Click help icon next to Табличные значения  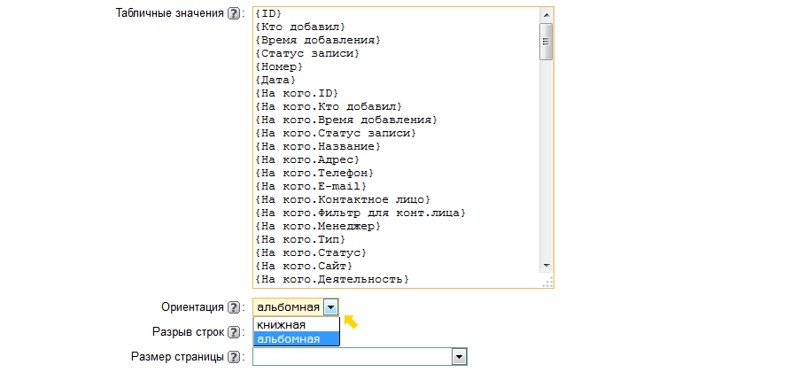[x=234, y=14]
